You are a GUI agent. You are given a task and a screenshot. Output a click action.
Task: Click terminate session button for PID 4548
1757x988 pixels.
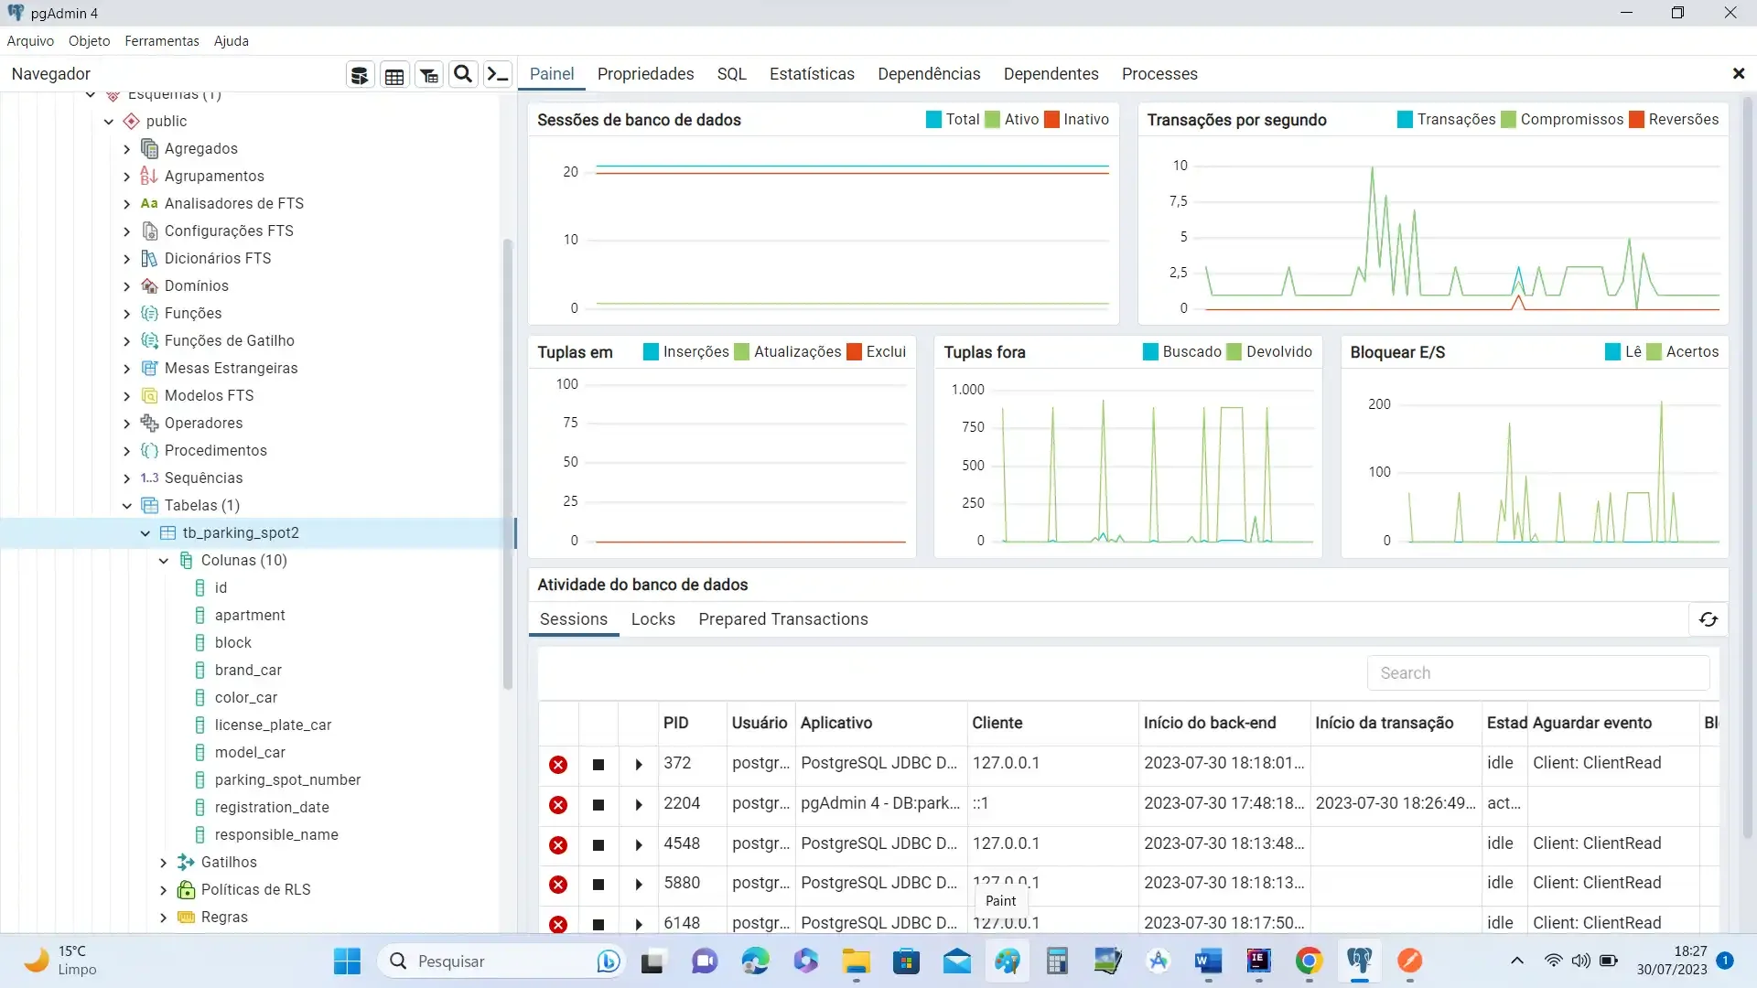pos(557,843)
